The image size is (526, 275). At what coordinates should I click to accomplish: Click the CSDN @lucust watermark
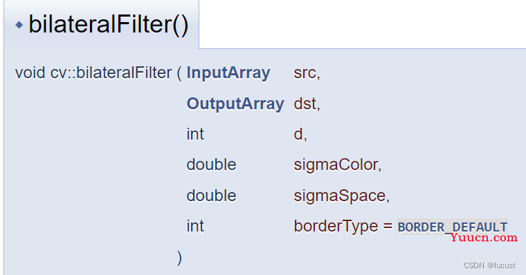489,265
